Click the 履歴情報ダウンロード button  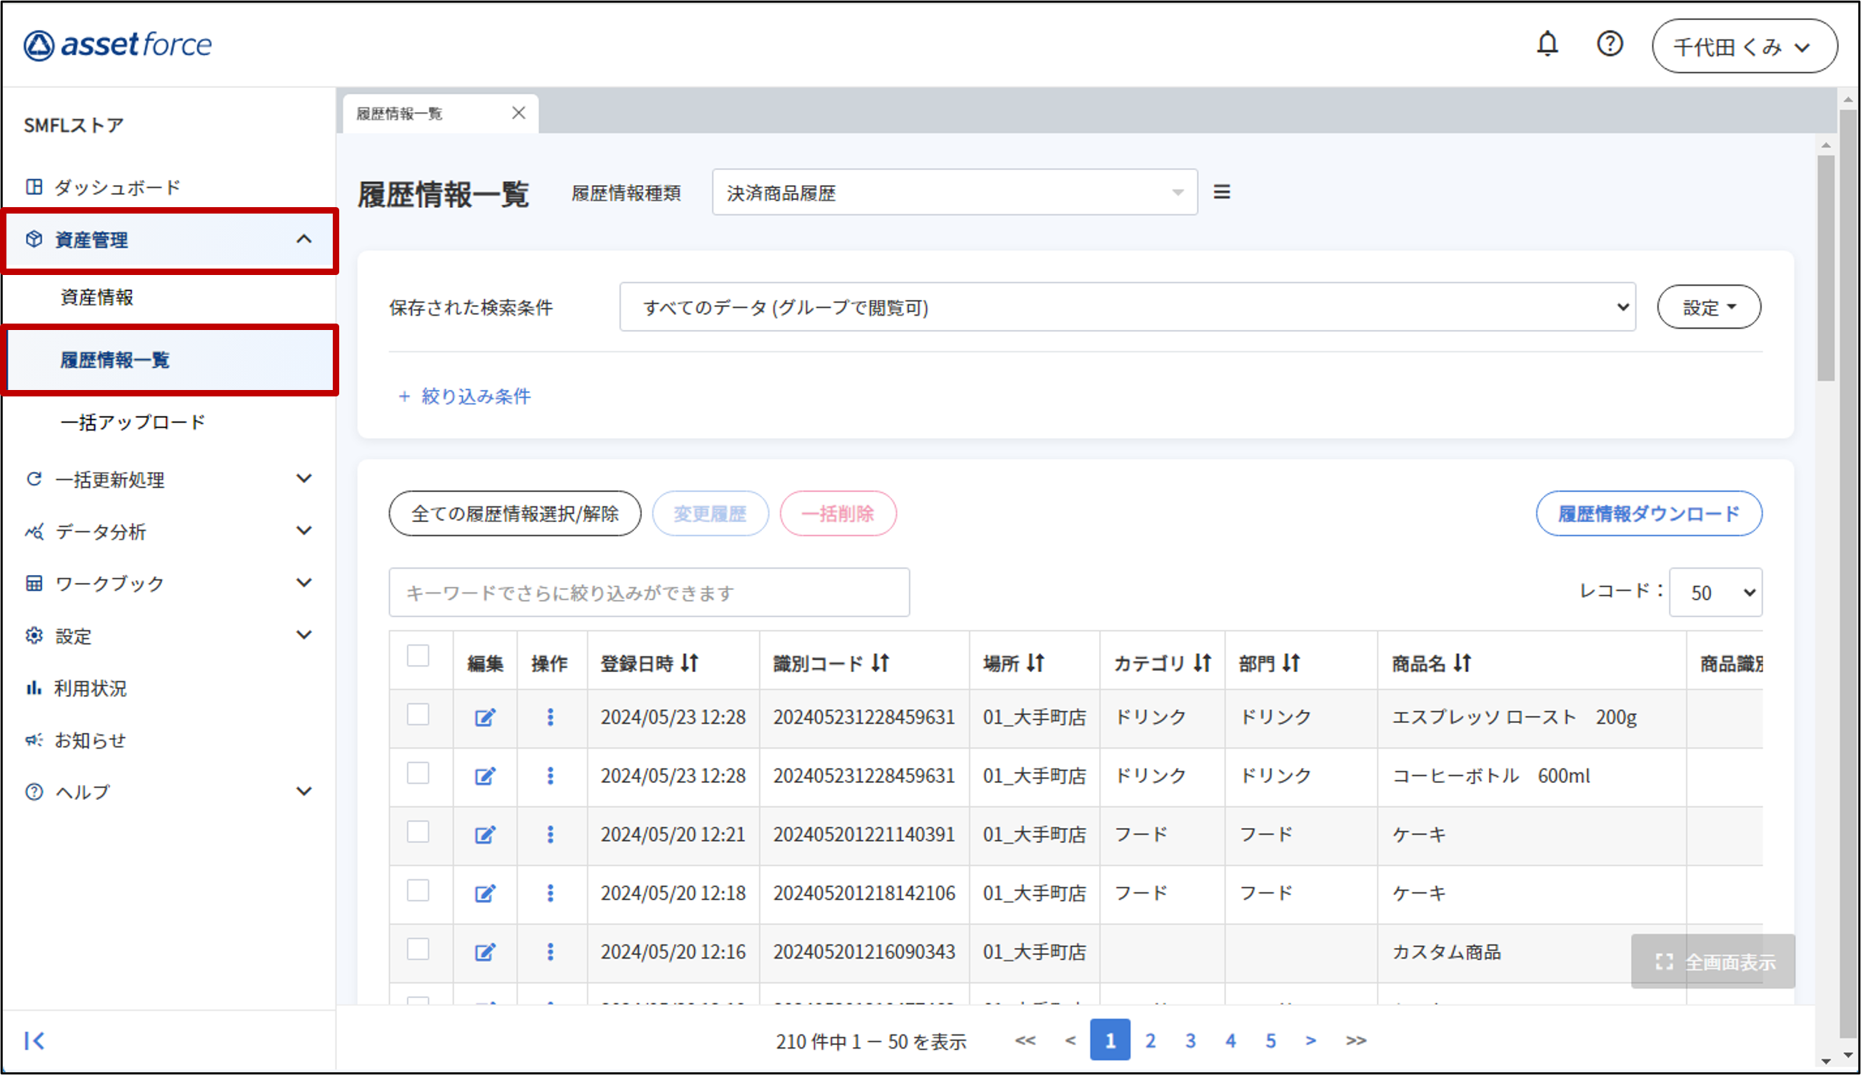coord(1647,513)
